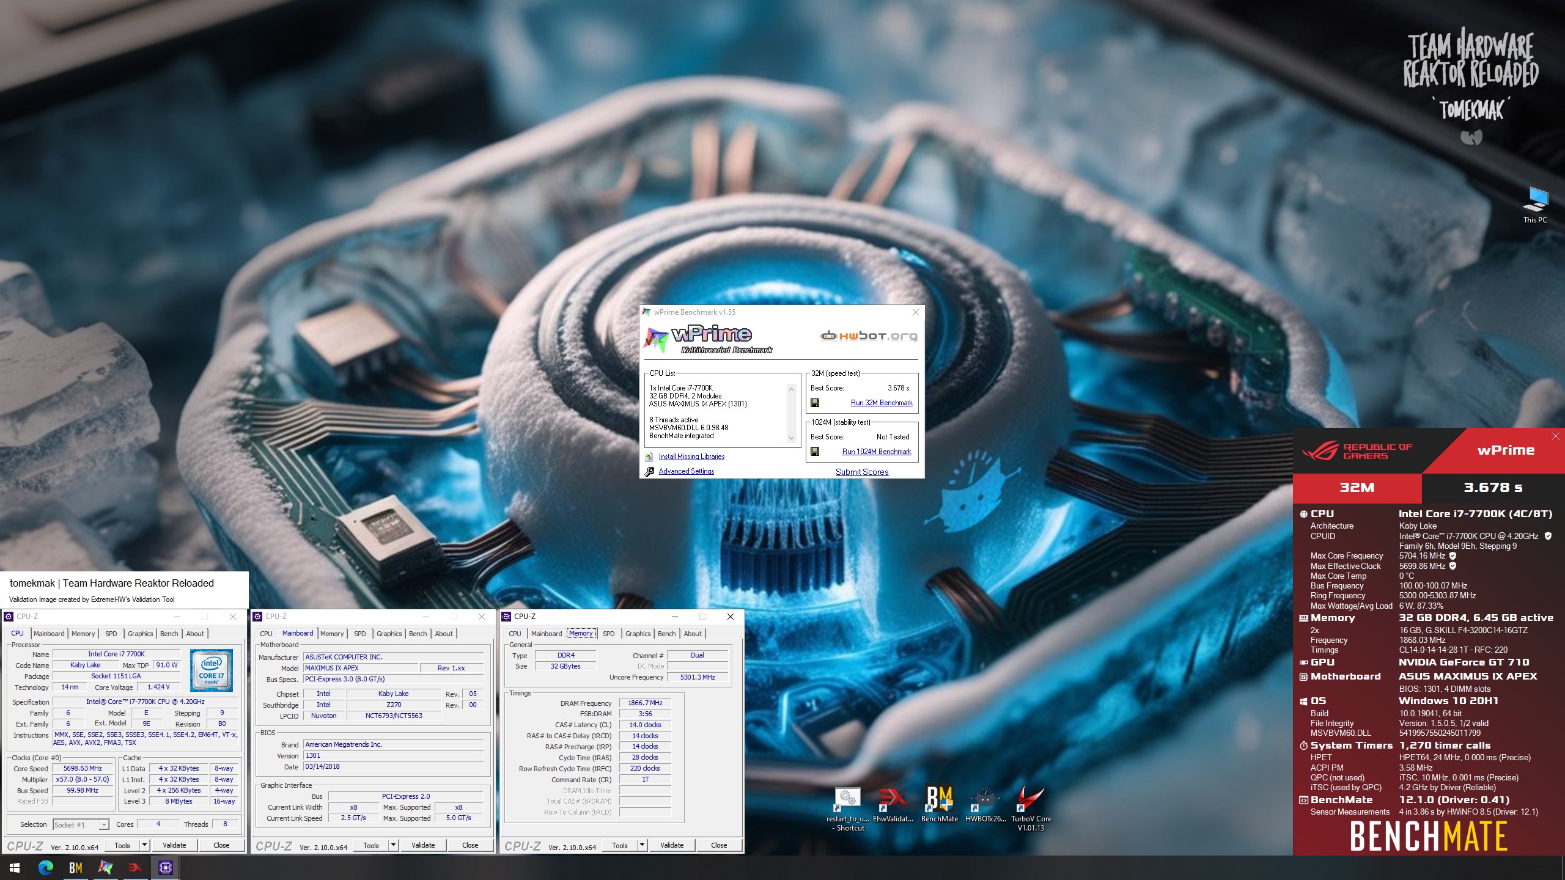Click the scroll up arrow in the wPrime CPU List
The height and width of the screenshot is (880, 1565).
click(x=791, y=389)
